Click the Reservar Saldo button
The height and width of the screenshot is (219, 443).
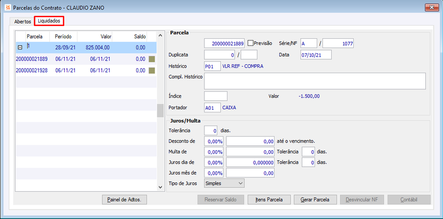click(x=220, y=200)
